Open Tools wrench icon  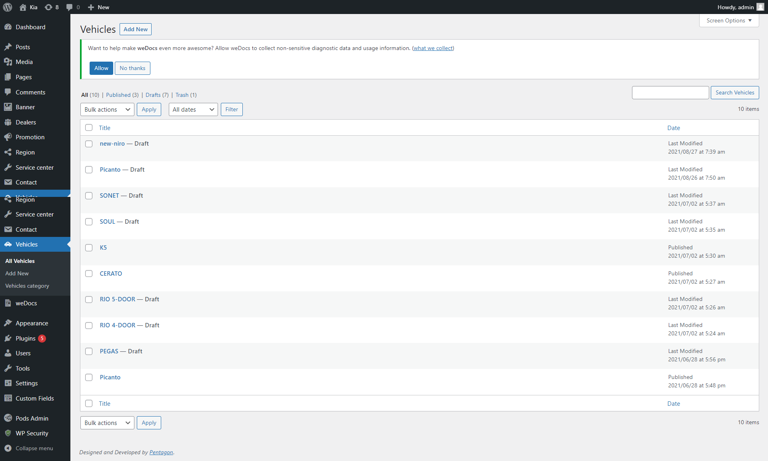(8, 368)
